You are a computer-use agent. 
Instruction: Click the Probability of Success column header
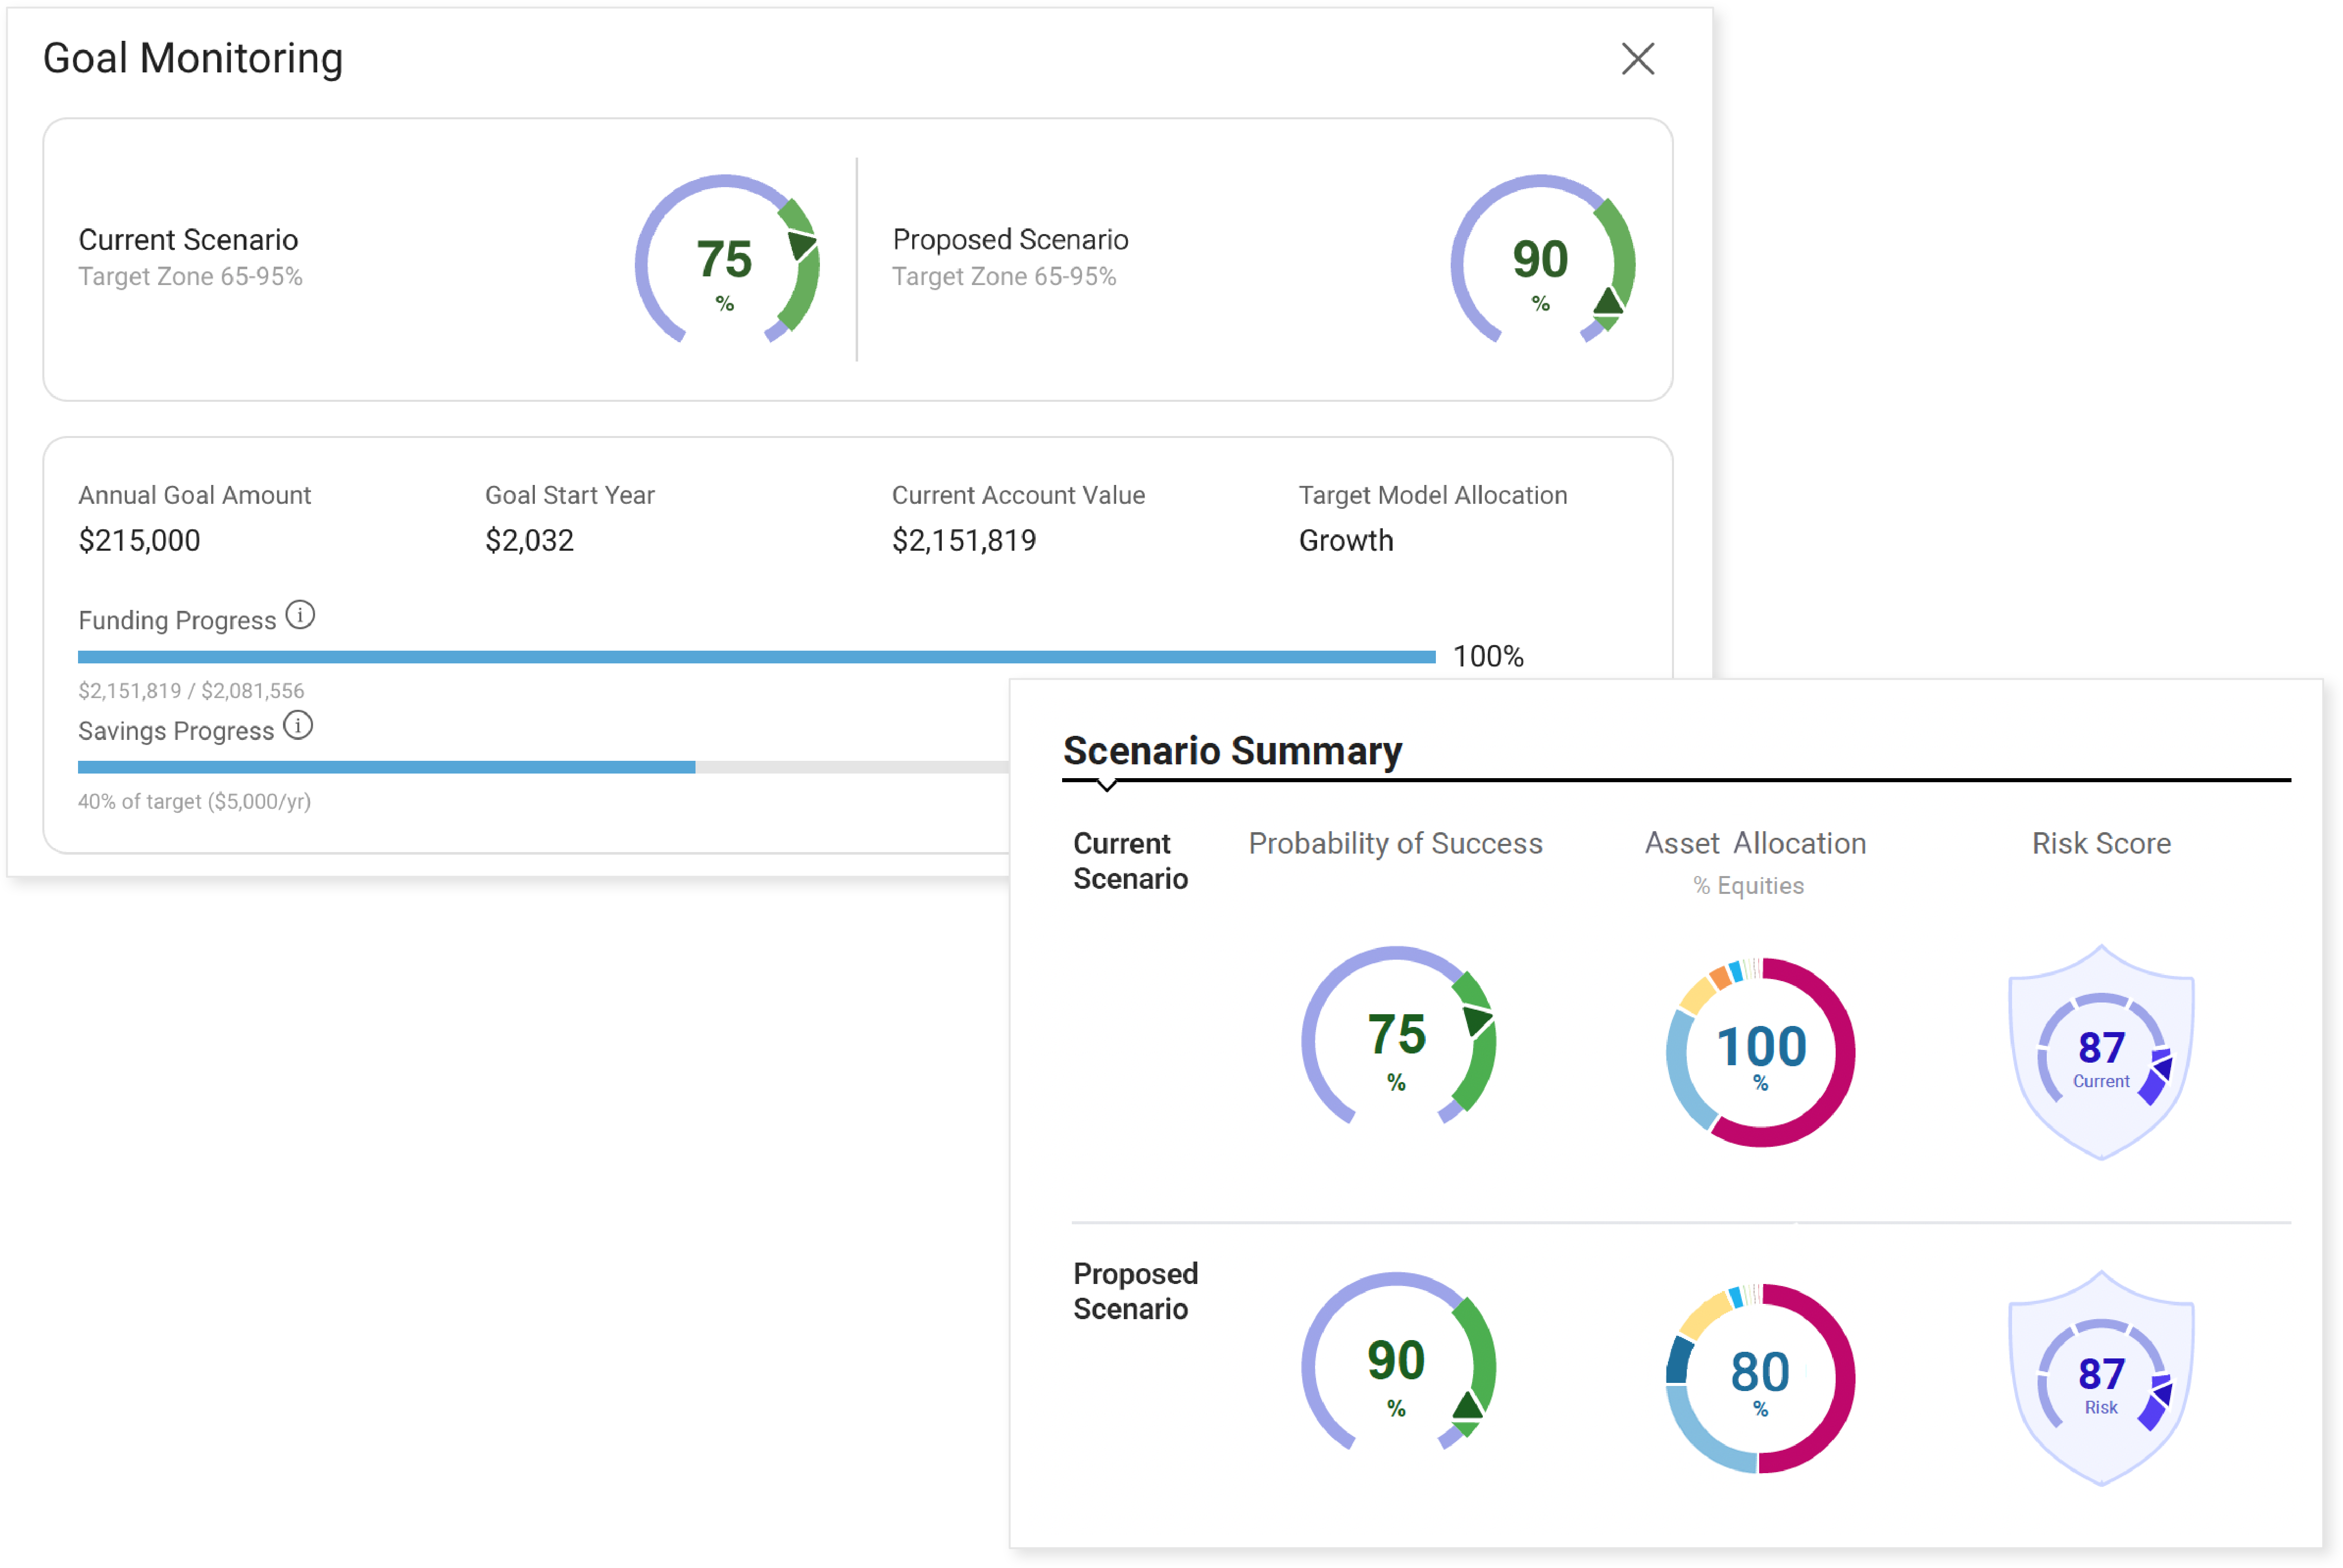1395,844
